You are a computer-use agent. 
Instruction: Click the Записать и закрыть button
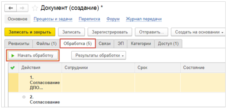point(30,32)
